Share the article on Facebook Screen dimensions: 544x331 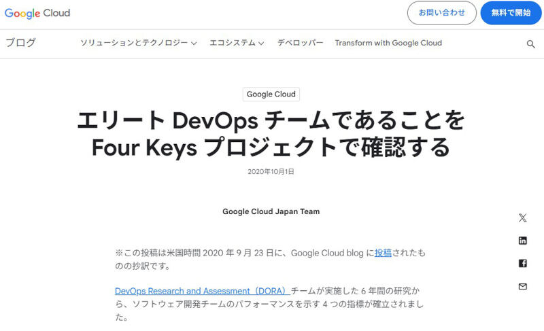tap(522, 264)
